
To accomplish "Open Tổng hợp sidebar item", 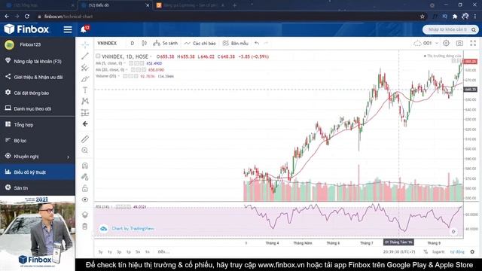I will click(38, 125).
